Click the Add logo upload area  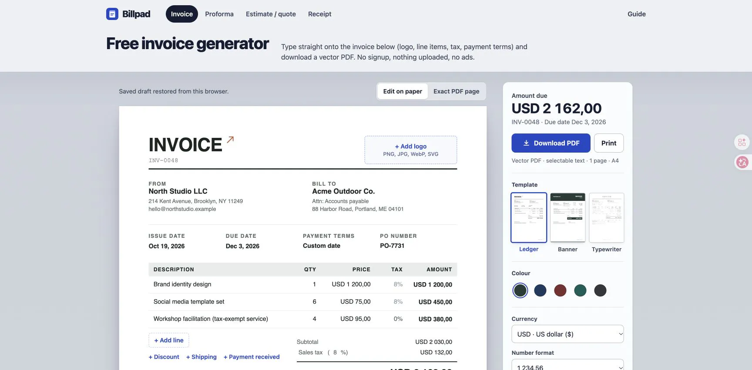click(411, 150)
